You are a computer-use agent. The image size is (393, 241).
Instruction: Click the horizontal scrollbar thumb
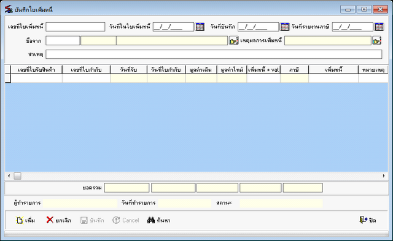coord(17,176)
